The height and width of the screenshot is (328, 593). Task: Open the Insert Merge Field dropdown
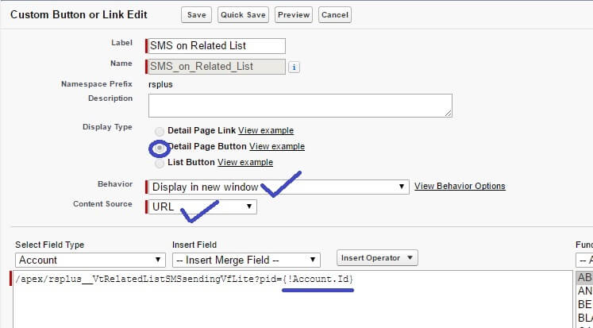tap(246, 260)
